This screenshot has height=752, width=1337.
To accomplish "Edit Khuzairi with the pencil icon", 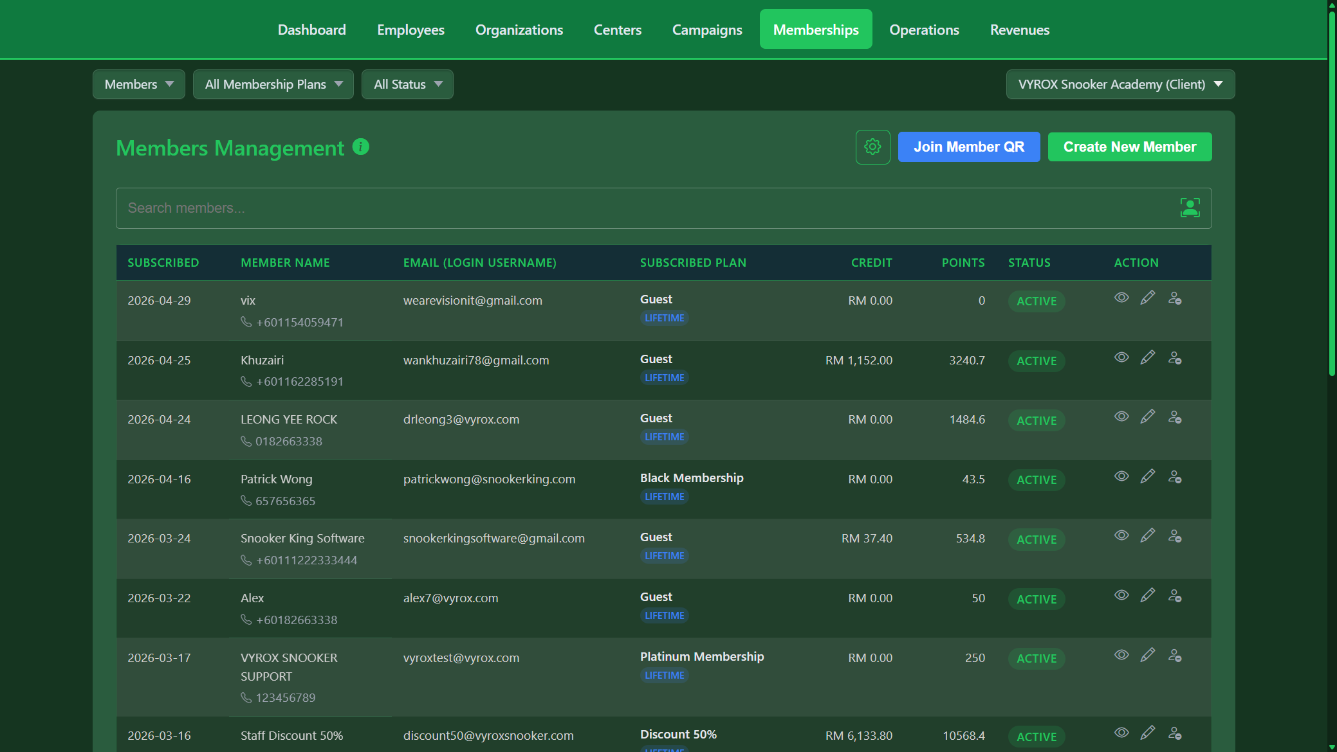I will (1148, 357).
